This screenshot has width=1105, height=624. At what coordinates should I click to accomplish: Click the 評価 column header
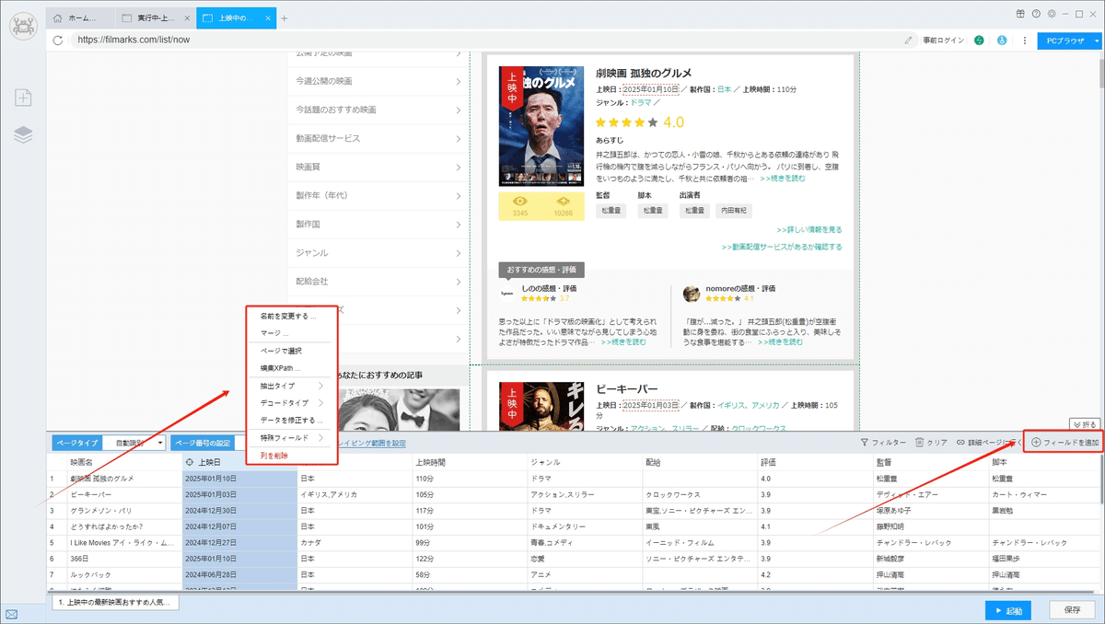[815, 463]
